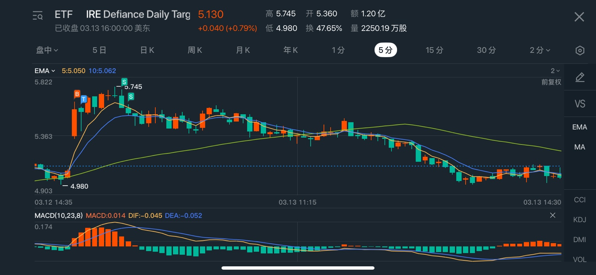Select the CCI indicator
The image size is (596, 275).
click(x=580, y=200)
